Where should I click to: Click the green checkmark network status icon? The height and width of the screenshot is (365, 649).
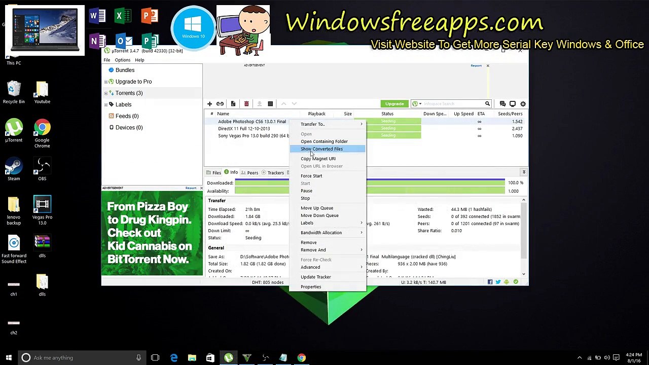pyautogui.click(x=516, y=282)
